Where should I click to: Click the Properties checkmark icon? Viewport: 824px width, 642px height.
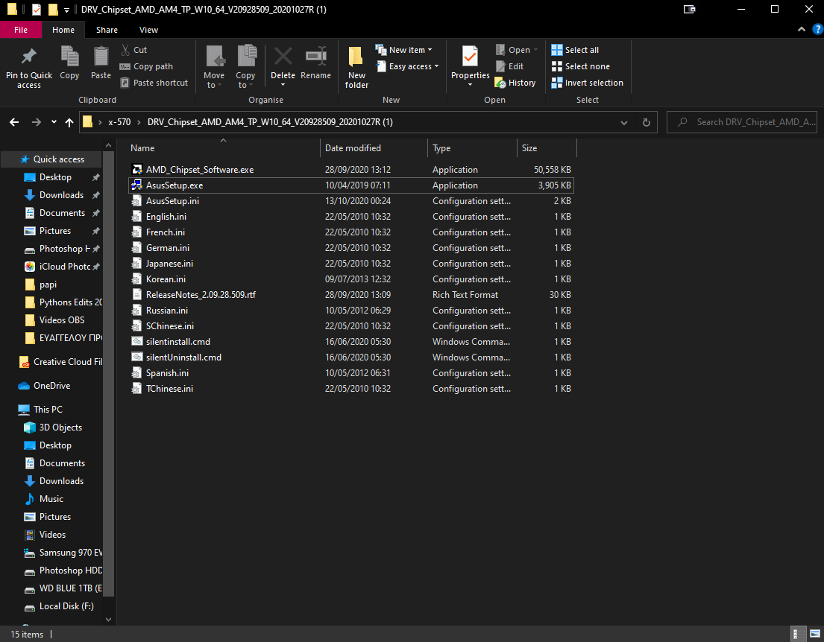pyautogui.click(x=470, y=57)
